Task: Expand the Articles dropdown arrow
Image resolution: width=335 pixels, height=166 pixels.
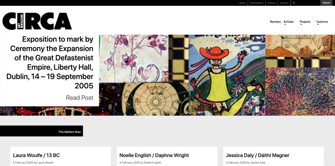Action: point(285,25)
